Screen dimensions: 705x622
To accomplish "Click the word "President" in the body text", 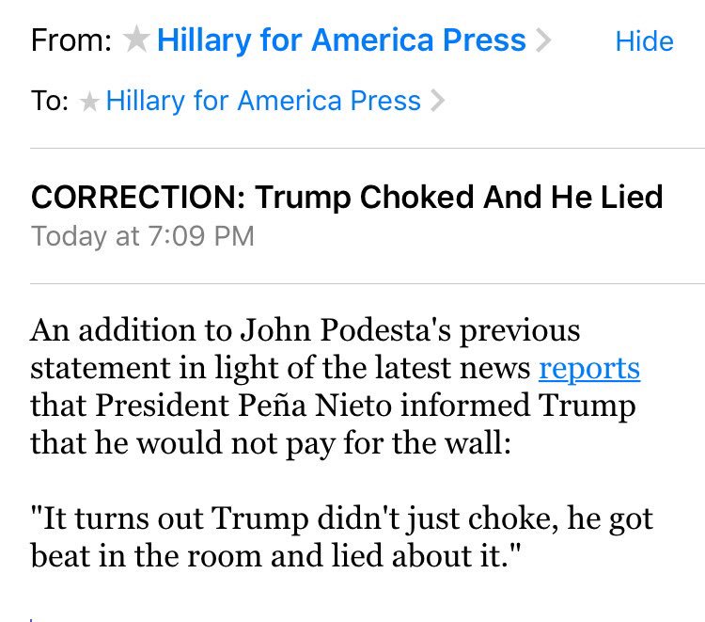I will (163, 405).
